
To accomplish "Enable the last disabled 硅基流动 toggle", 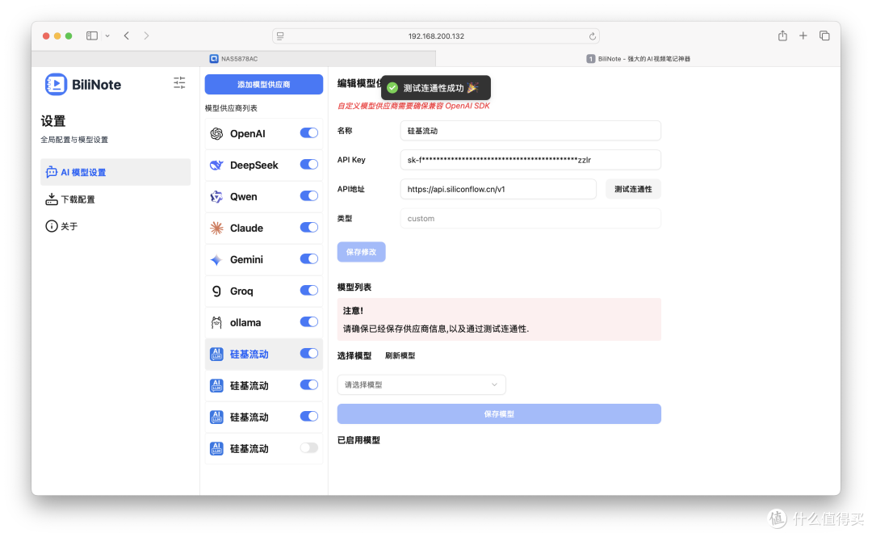I will pyautogui.click(x=308, y=448).
